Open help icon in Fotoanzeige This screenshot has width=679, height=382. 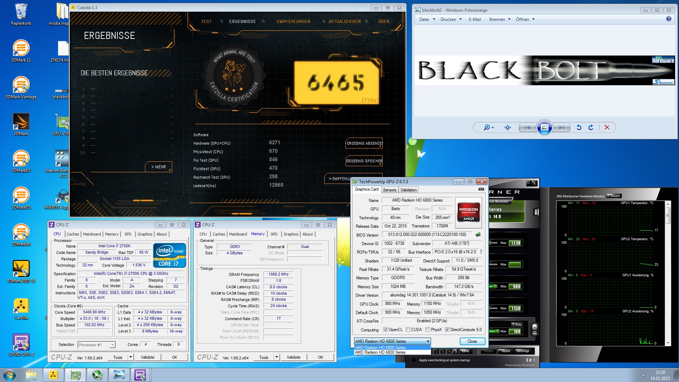tap(668, 19)
